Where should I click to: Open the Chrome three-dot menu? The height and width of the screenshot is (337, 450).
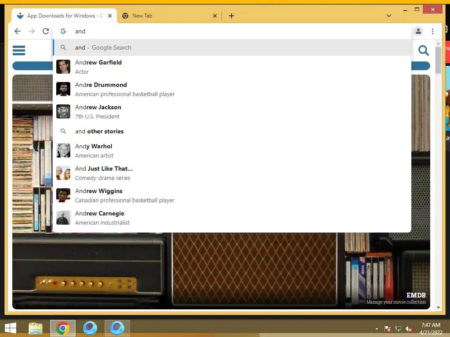(432, 31)
